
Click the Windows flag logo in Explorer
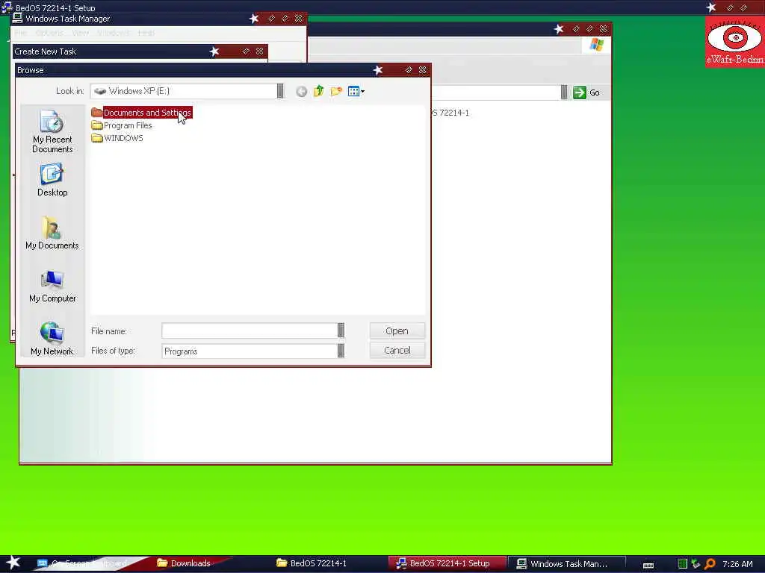[x=597, y=45]
